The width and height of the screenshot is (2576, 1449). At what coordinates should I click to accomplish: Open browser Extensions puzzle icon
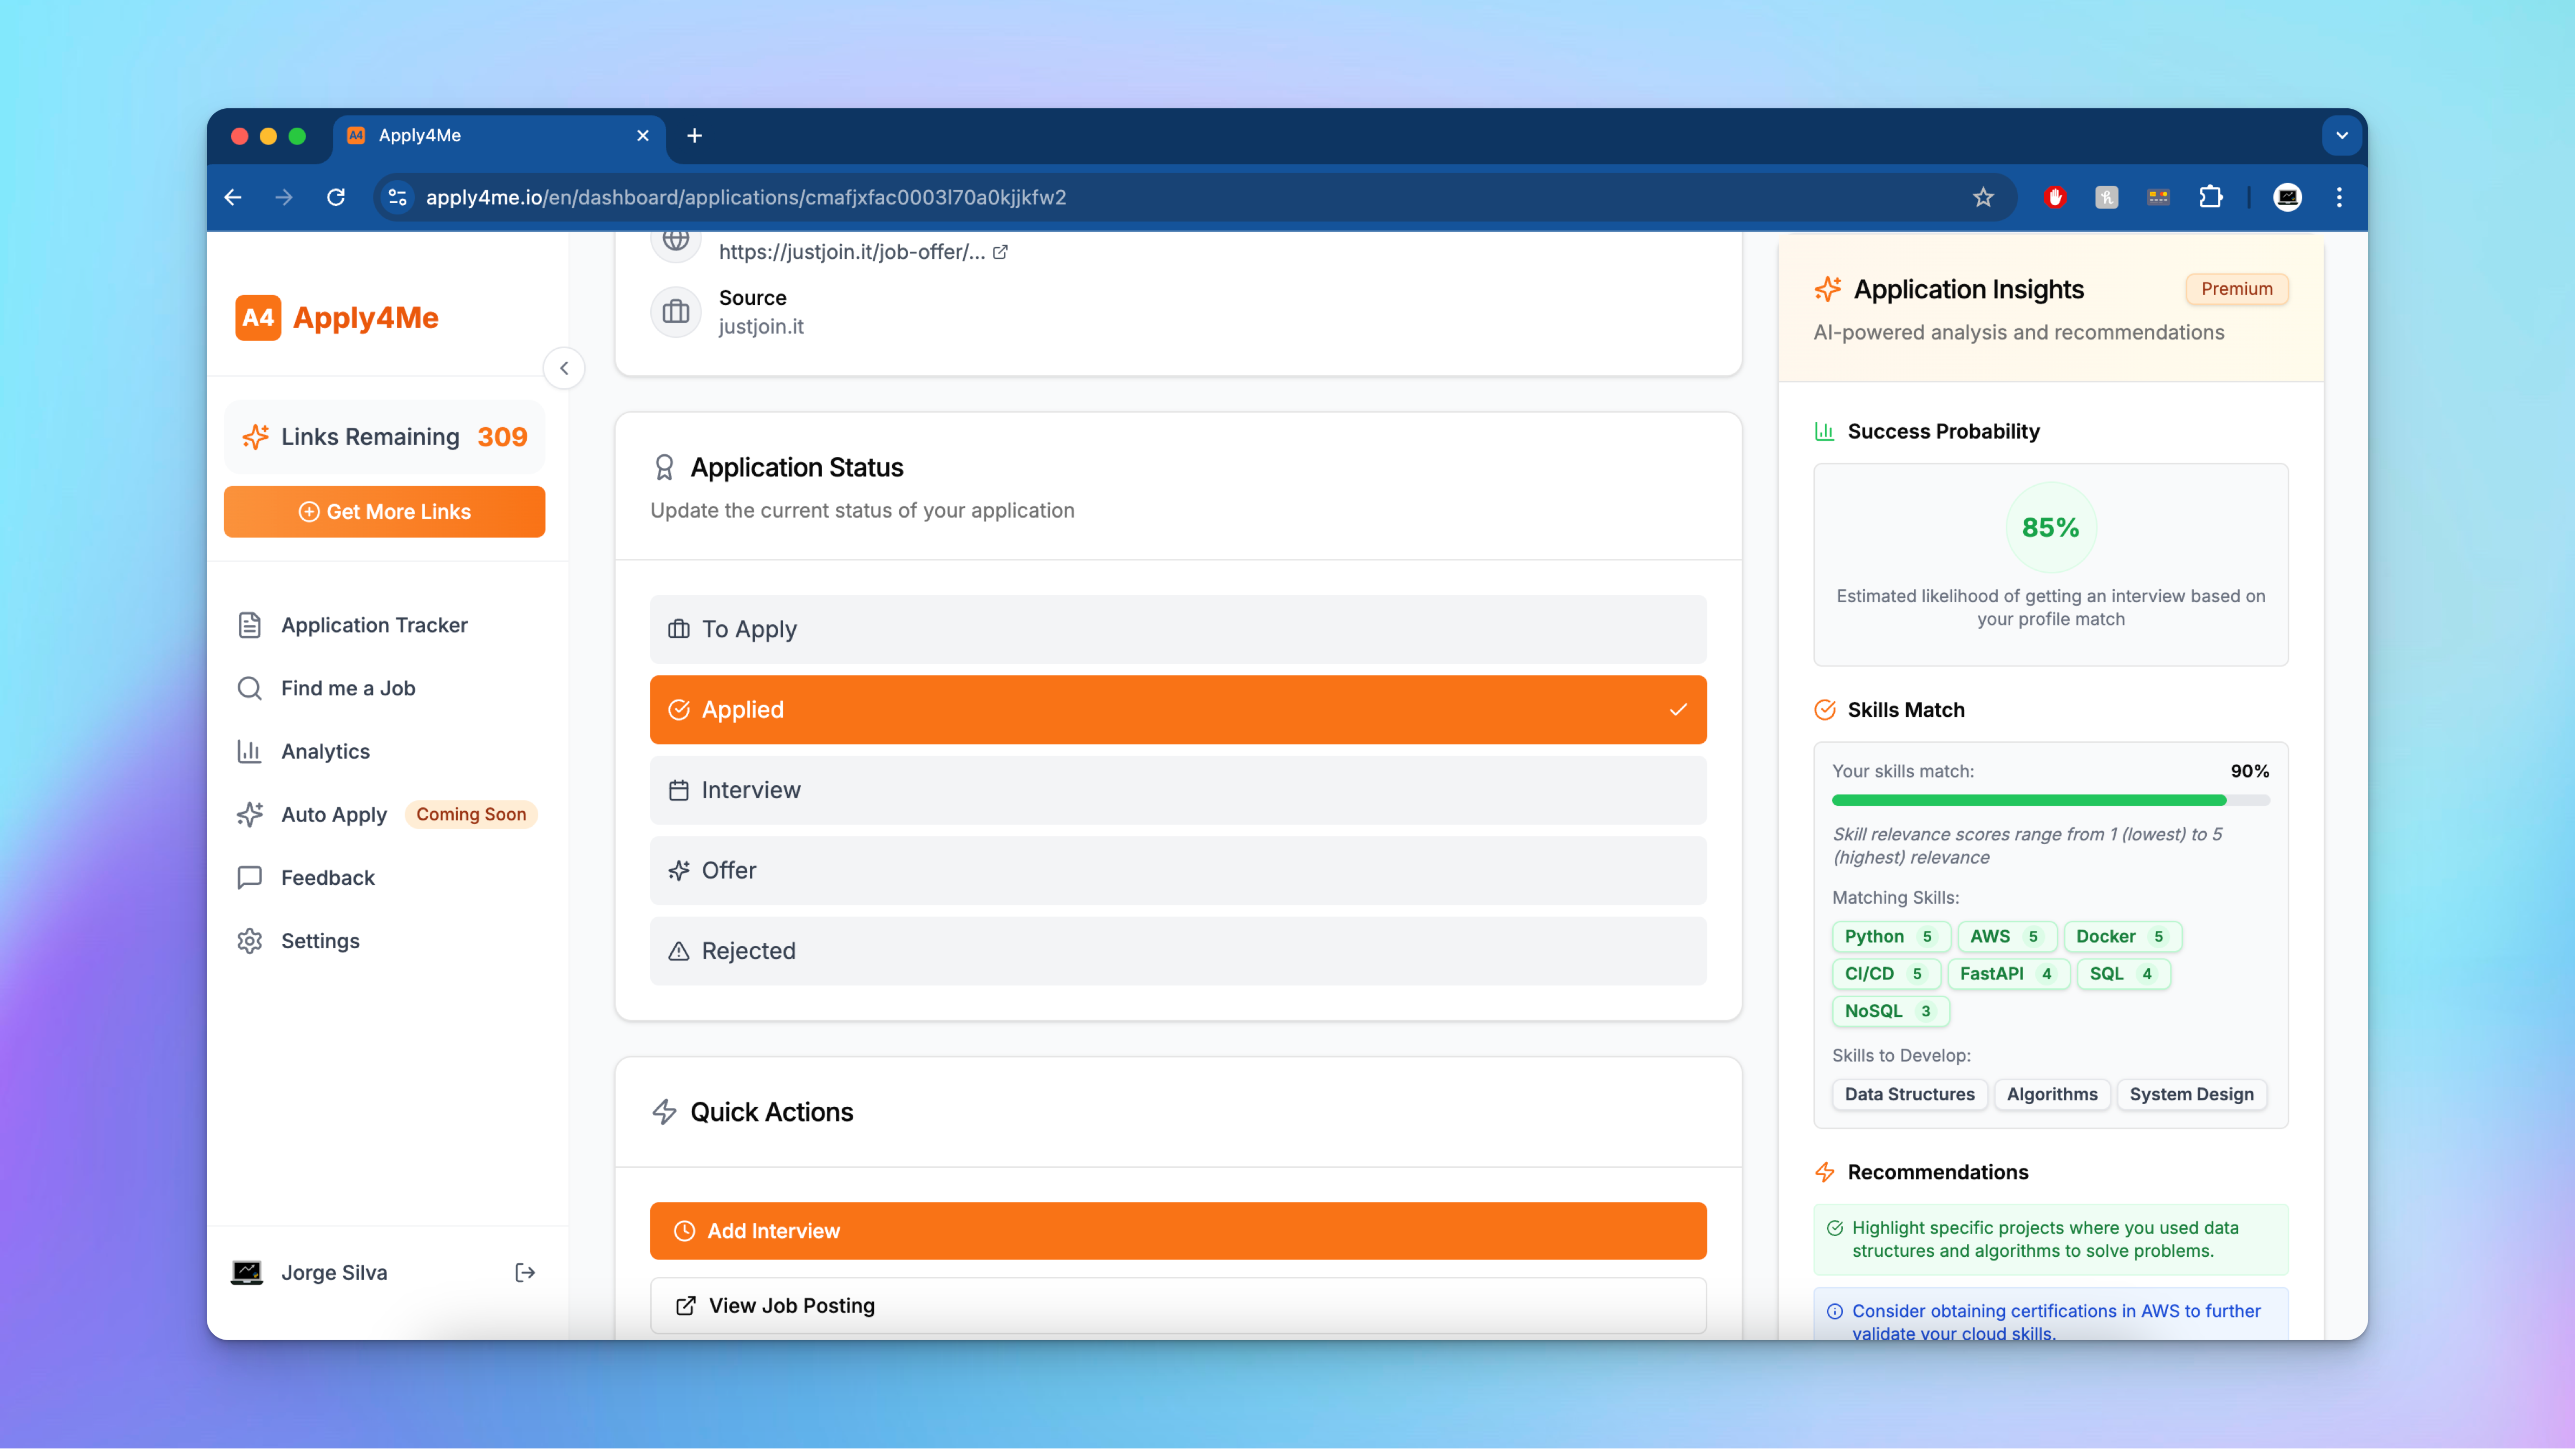2211,197
